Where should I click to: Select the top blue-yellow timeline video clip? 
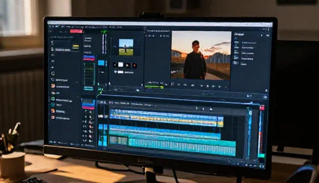166,118
